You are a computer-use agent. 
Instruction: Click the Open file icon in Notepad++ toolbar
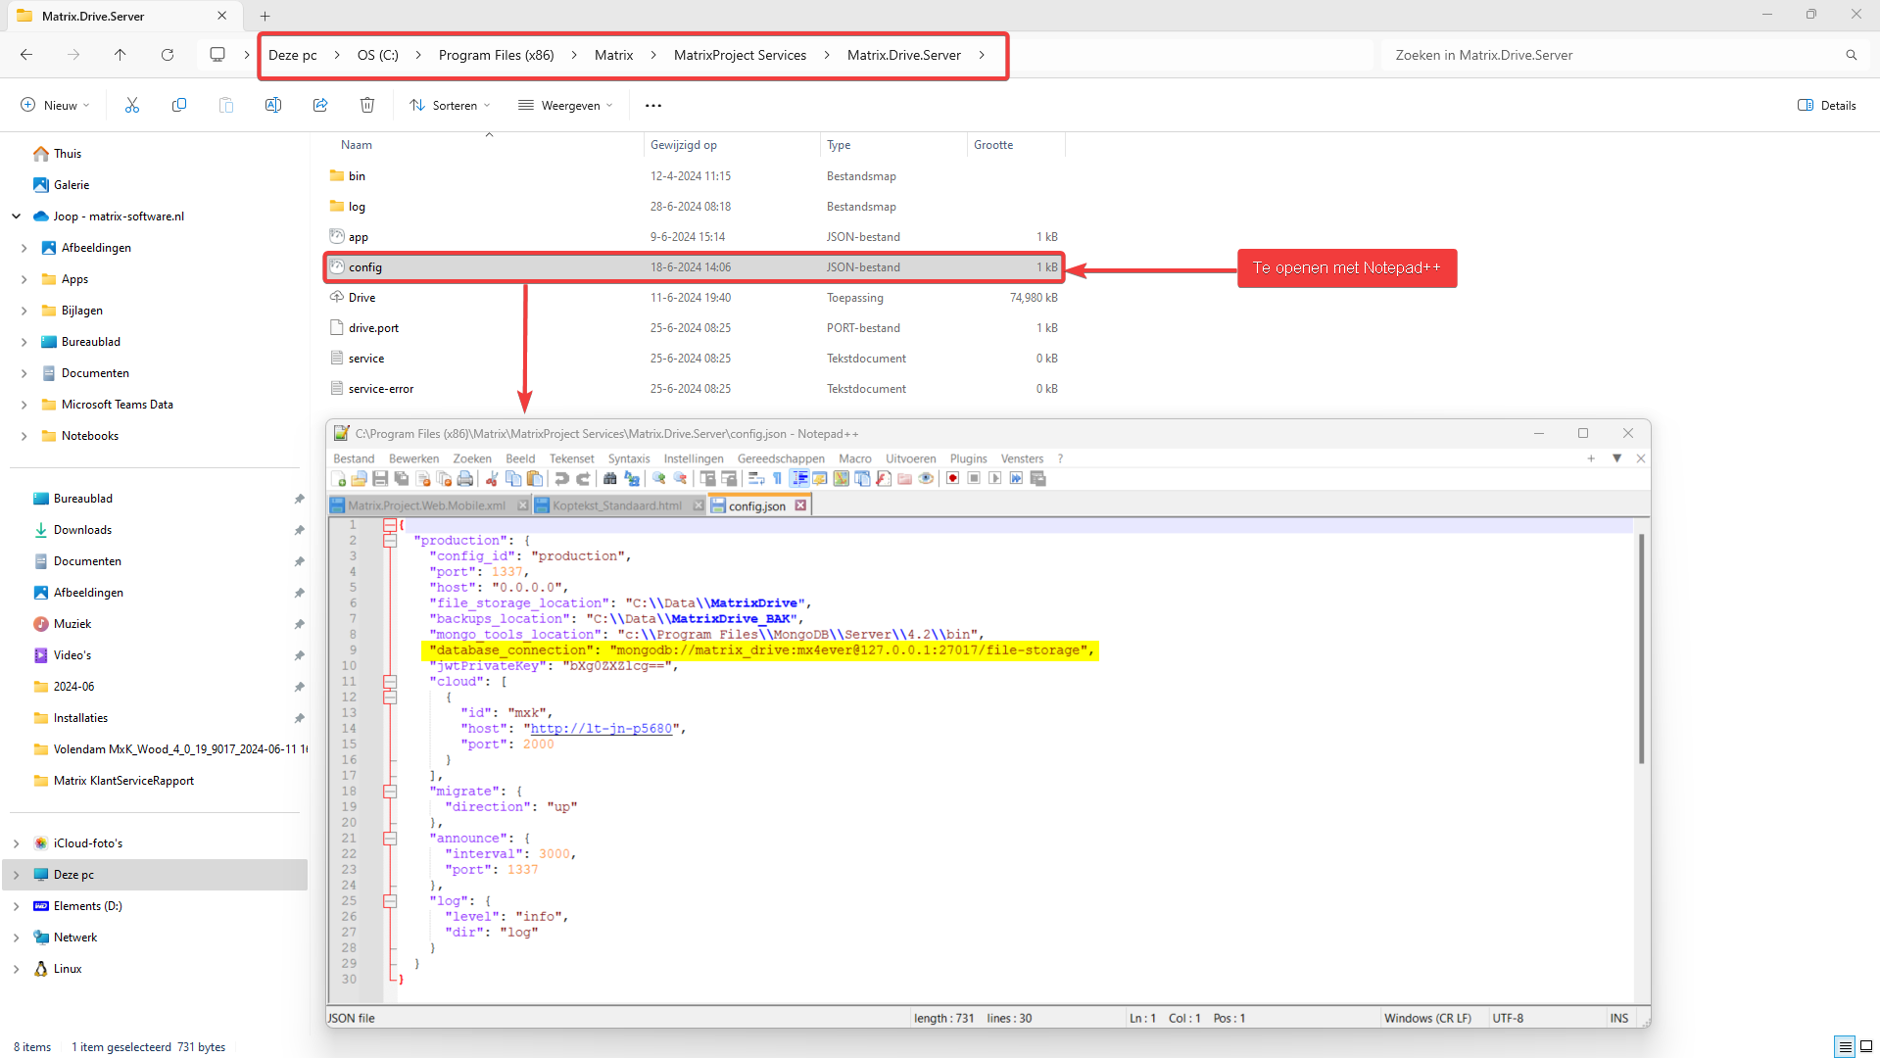359,478
